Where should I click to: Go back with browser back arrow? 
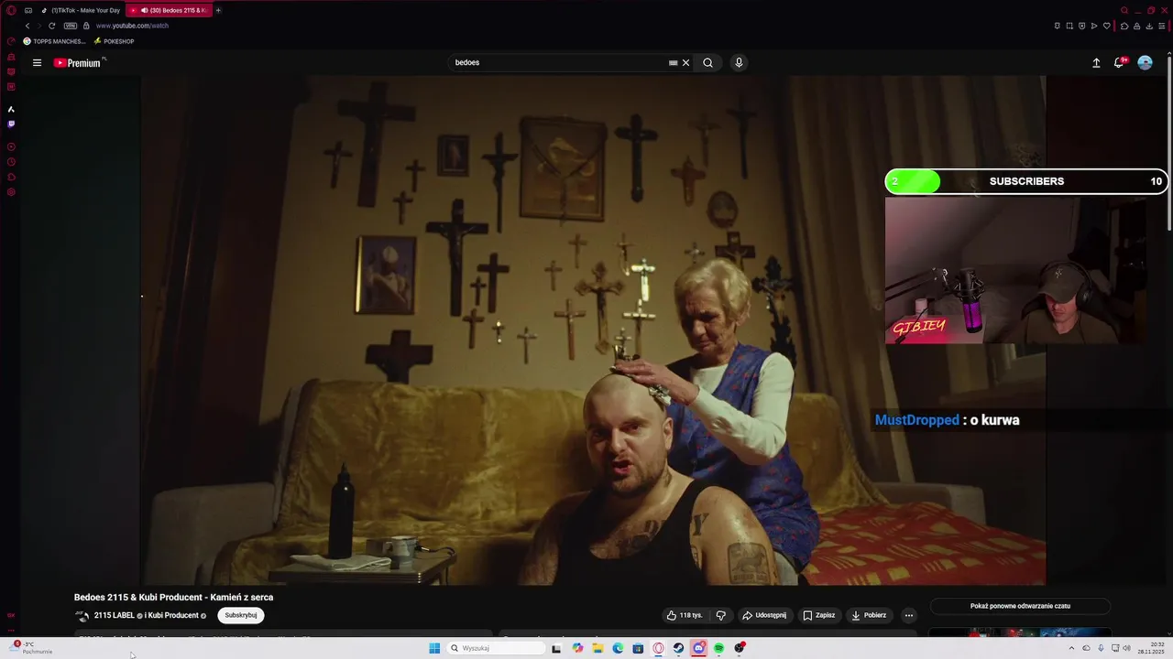[x=27, y=26]
